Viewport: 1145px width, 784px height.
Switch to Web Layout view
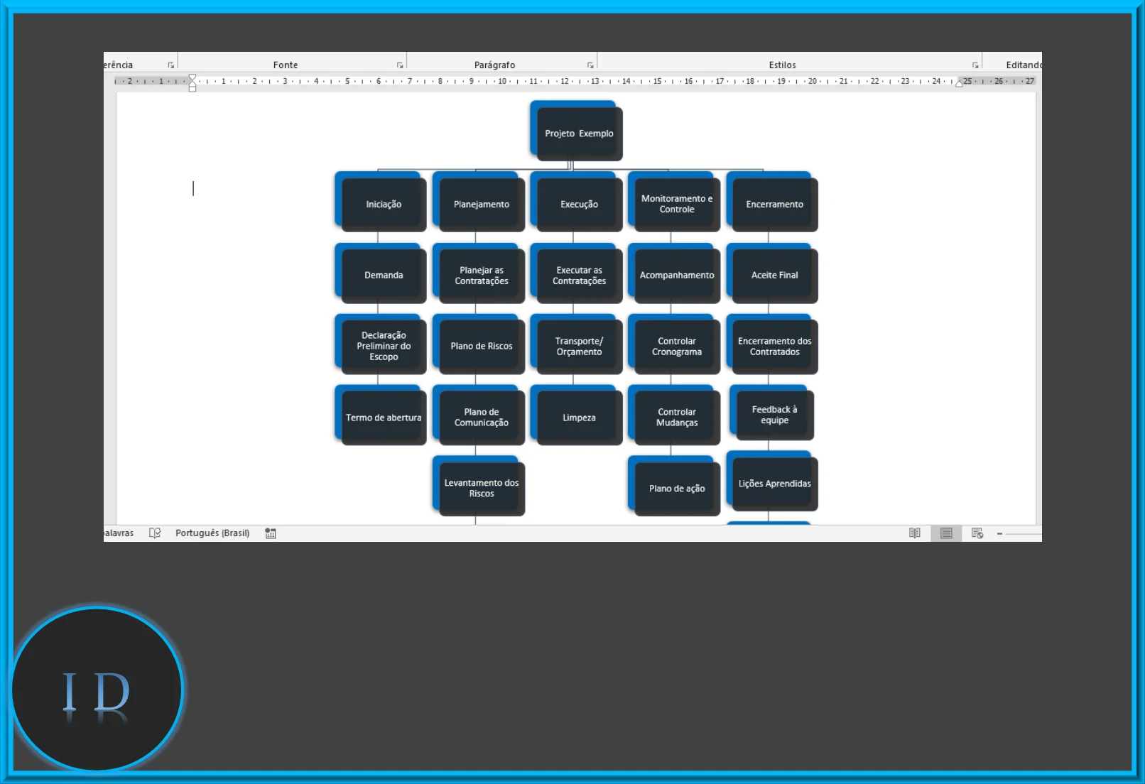pos(977,533)
